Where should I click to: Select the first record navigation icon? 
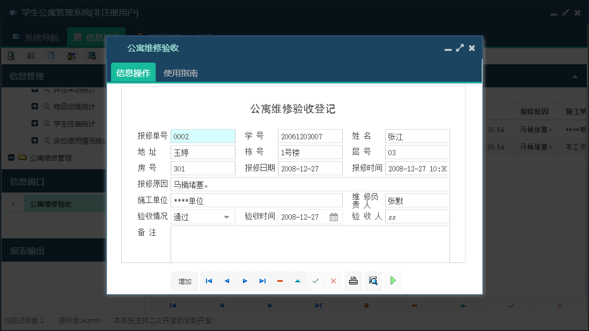tap(209, 281)
